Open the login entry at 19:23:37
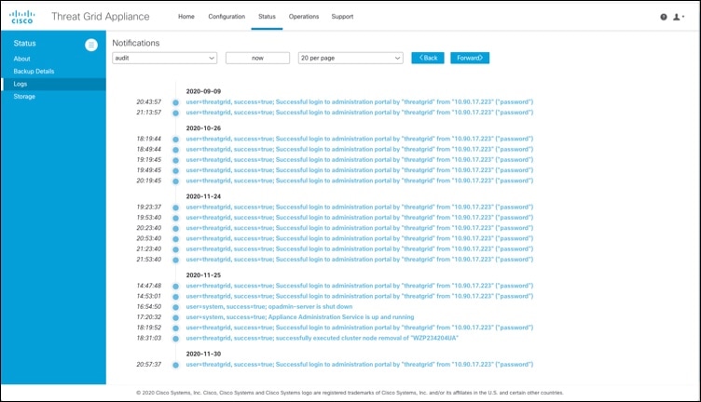Viewport: 701px width, 402px height. [360, 207]
